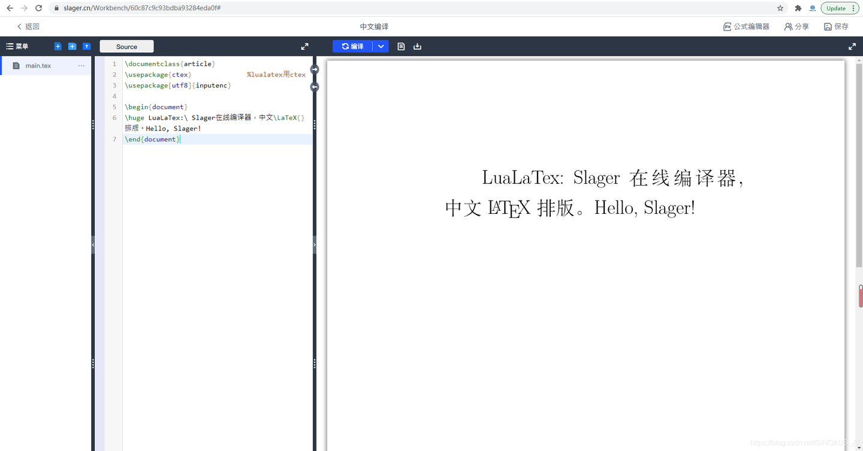Open the compile log document icon
This screenshot has height=451, width=863.
point(401,46)
